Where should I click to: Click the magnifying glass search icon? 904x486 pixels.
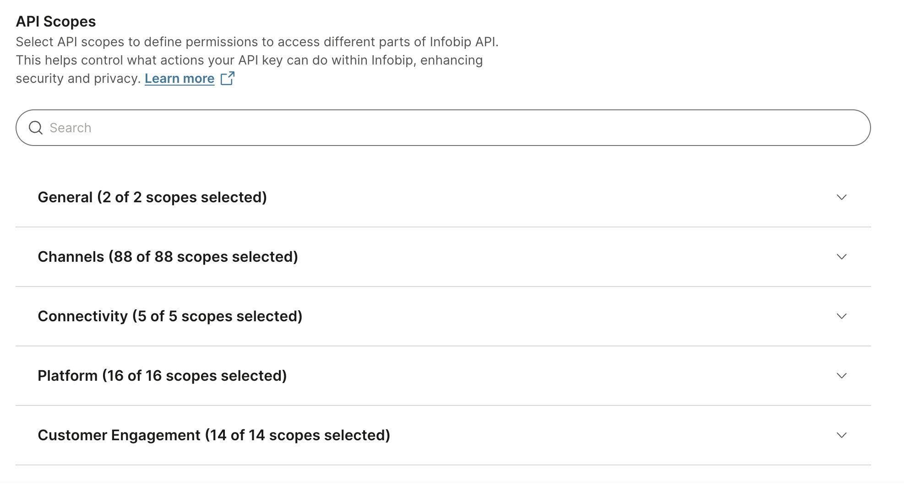tap(36, 128)
